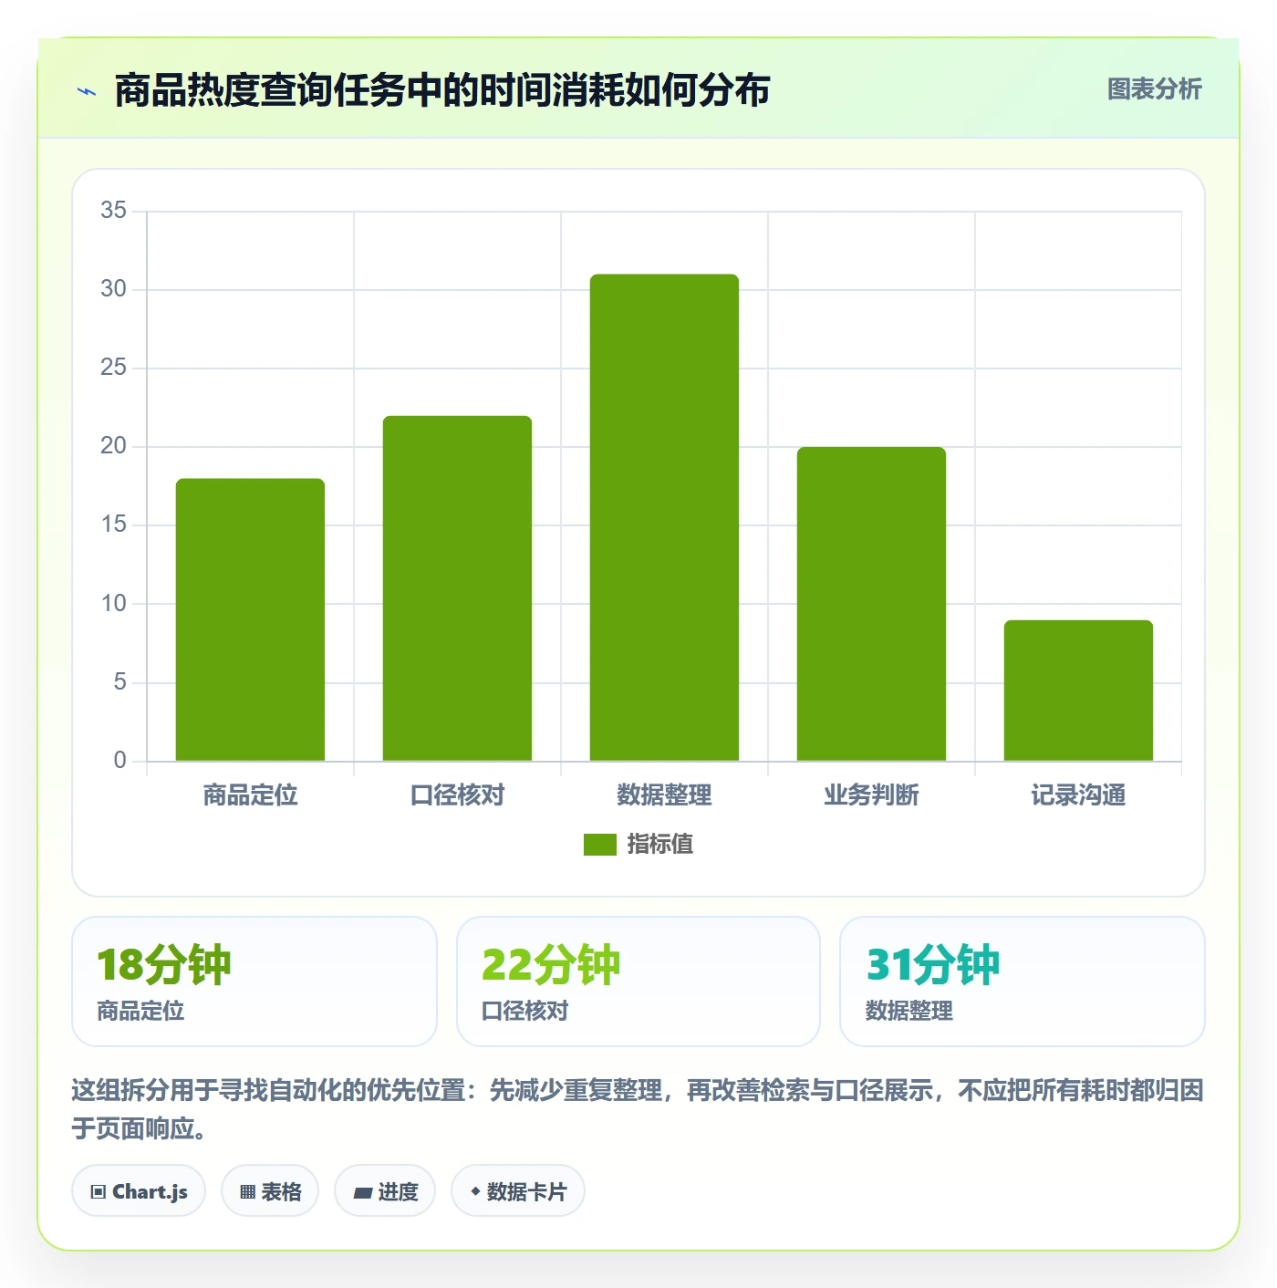The height and width of the screenshot is (1288, 1277).
Task: Click the 记录沟通 x-axis label
Action: pyautogui.click(x=1078, y=795)
